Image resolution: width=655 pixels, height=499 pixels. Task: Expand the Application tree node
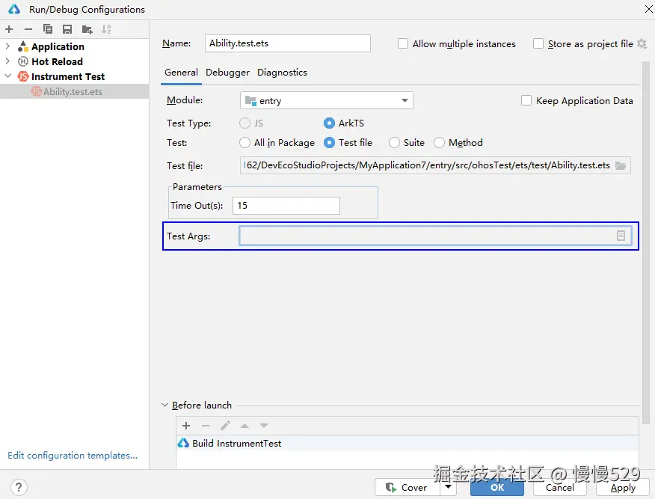(x=7, y=46)
